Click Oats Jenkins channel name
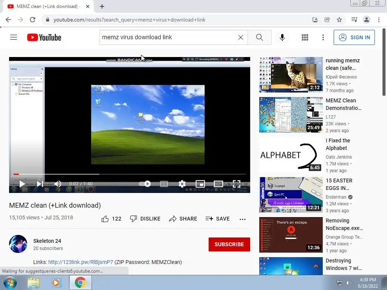This screenshot has height=290, width=387. tap(339, 157)
